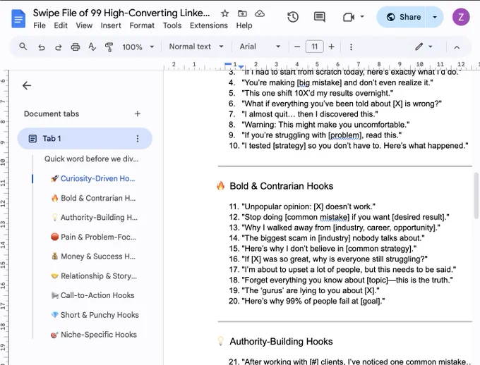
Task: Star this document
Action: pyautogui.click(x=224, y=13)
